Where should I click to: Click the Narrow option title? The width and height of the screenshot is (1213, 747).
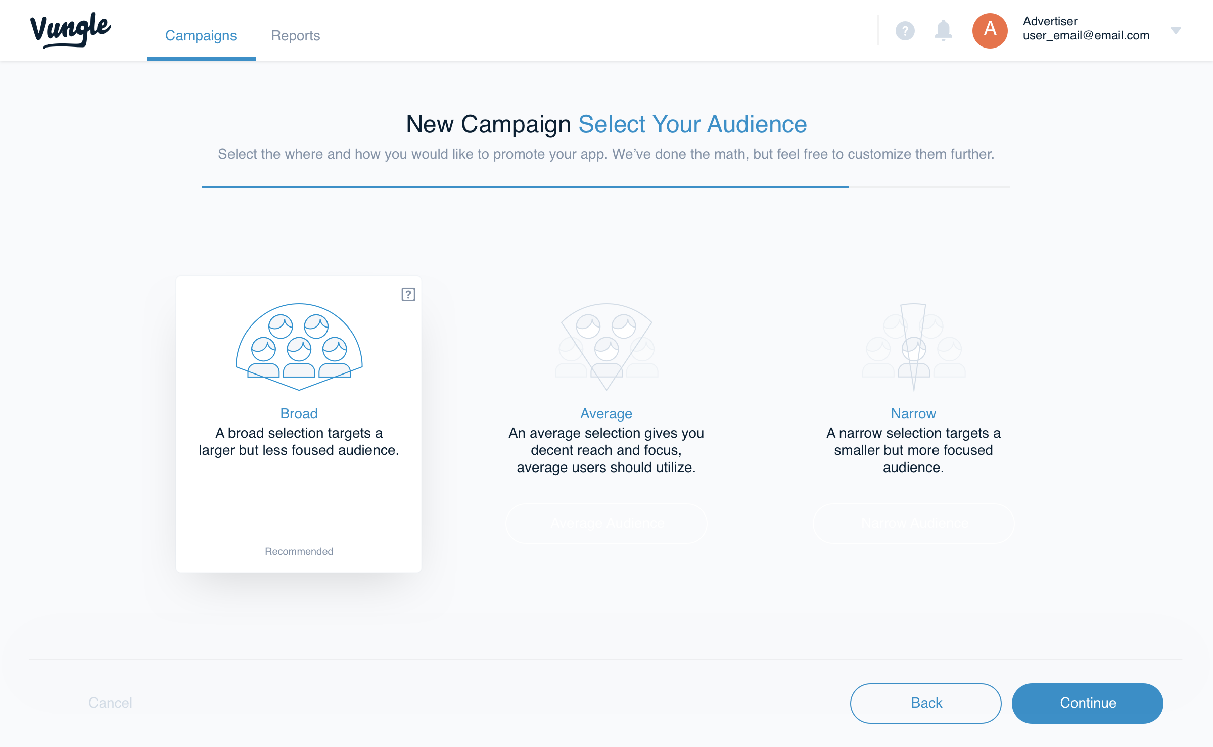tap(914, 413)
